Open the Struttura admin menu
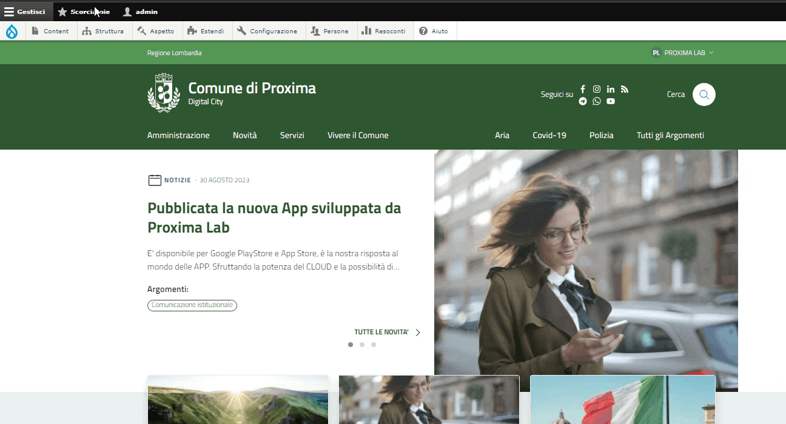 (103, 31)
